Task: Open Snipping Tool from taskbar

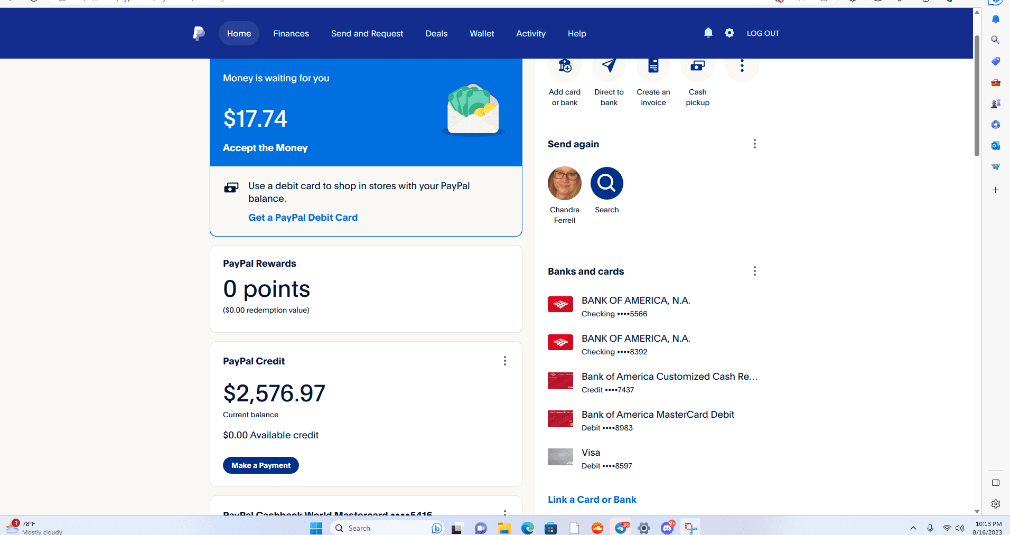Action: coord(691,528)
